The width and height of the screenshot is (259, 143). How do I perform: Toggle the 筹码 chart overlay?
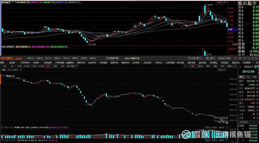208,66
